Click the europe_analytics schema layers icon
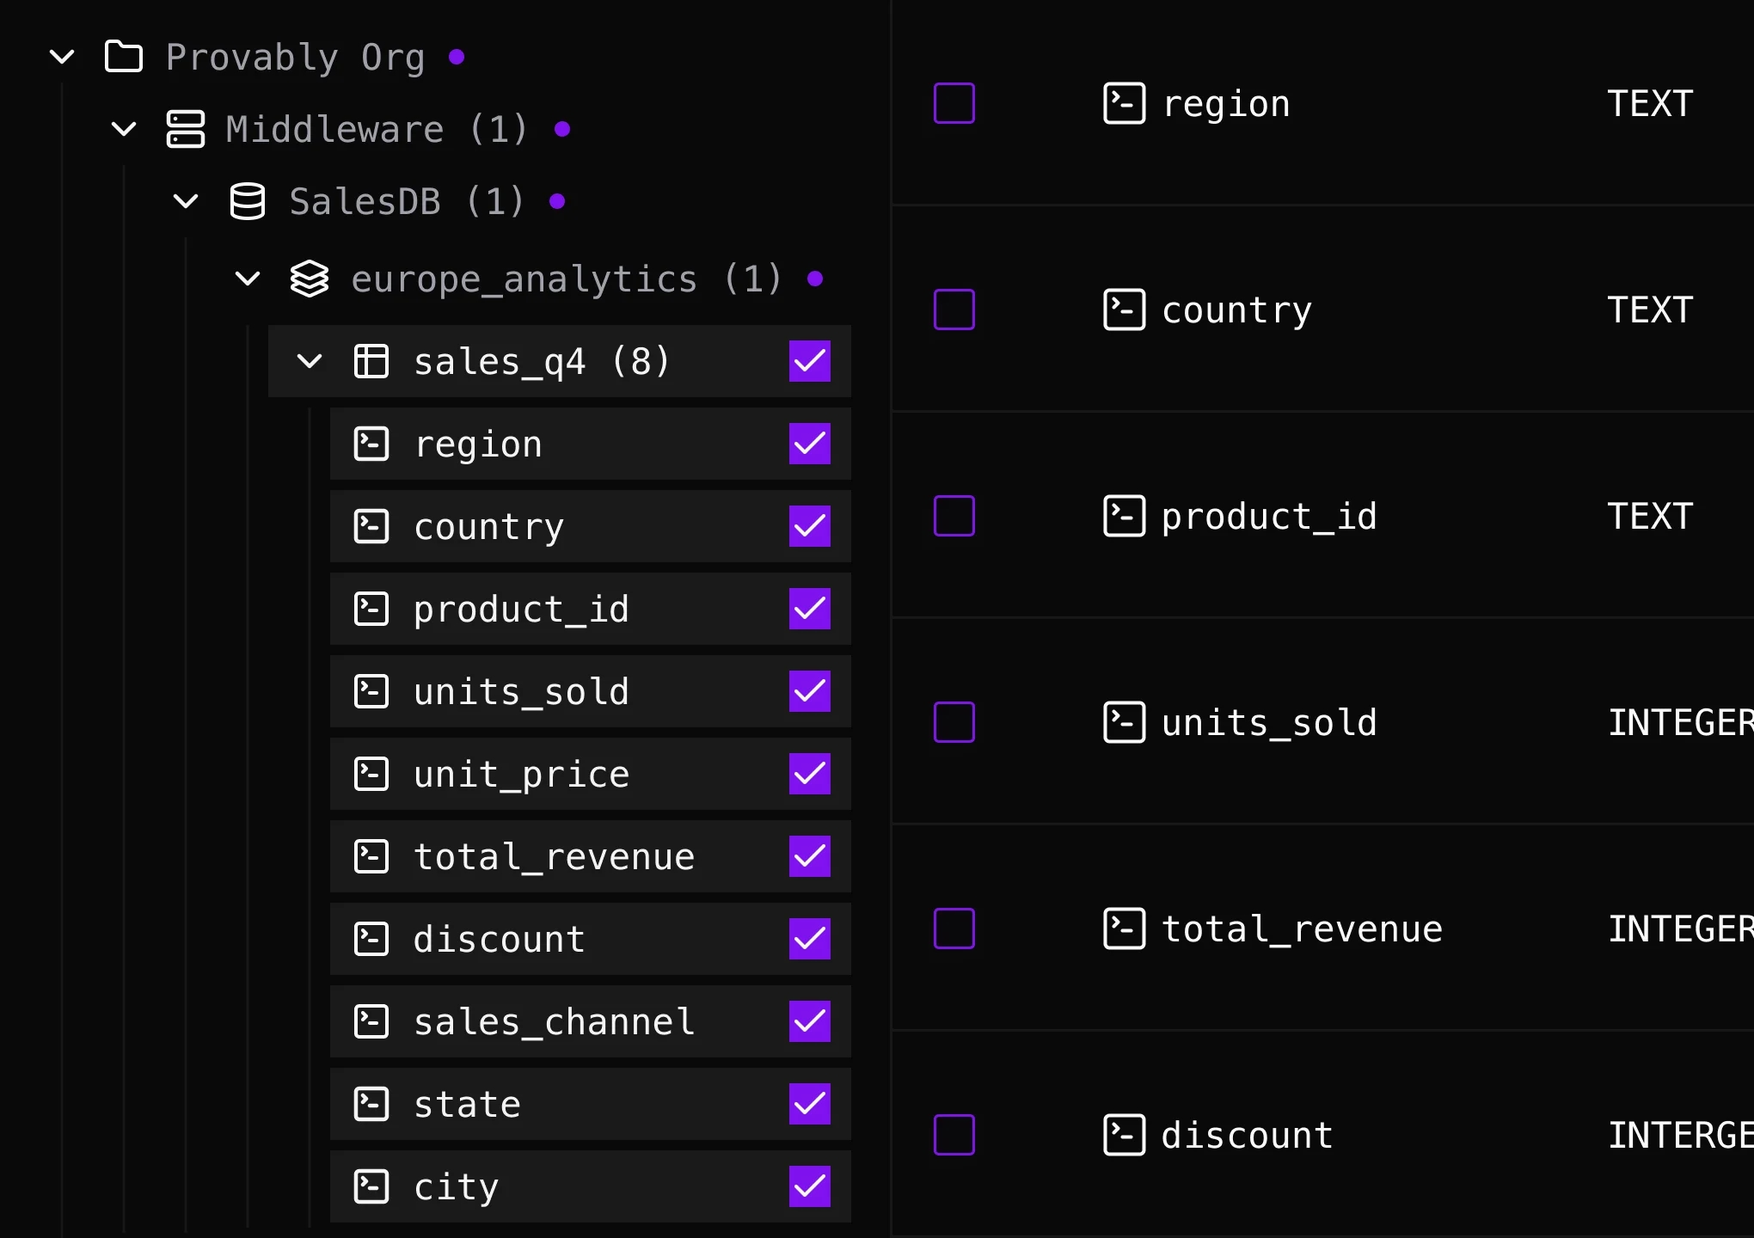This screenshot has width=1754, height=1238. (310, 279)
